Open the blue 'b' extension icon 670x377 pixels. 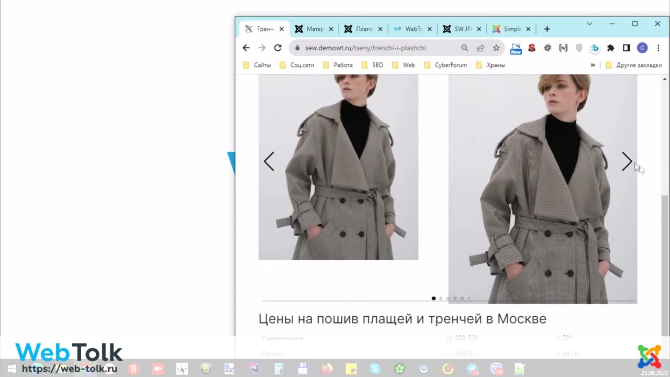point(595,48)
